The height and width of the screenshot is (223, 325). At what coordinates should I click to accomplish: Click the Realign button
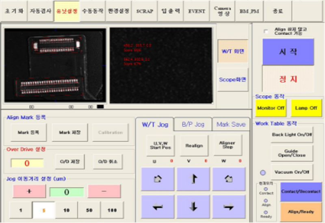coord(193,145)
